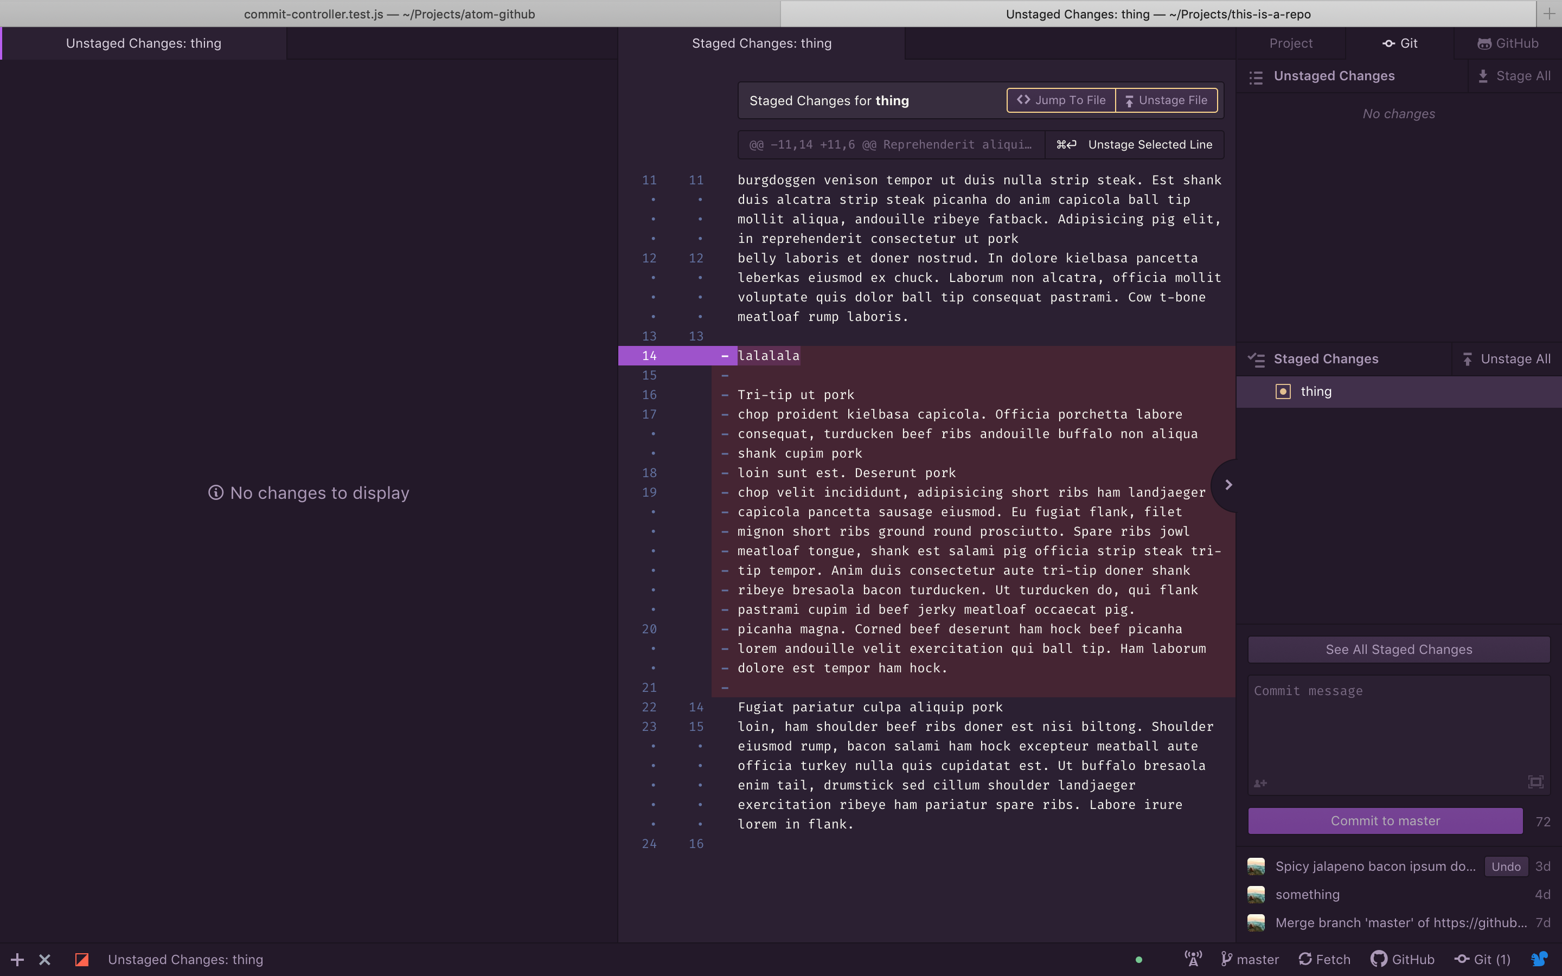The height and width of the screenshot is (976, 1562).
Task: Open See All Staged Changes
Action: point(1398,650)
